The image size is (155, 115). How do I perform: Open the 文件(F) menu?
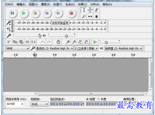(x=9, y=4)
